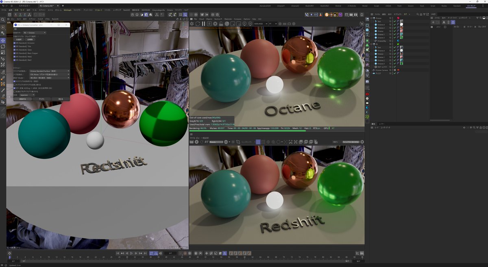Screen dimensions: 488x267
Task: Enable replace object materials checkbox
Action: (15, 85)
